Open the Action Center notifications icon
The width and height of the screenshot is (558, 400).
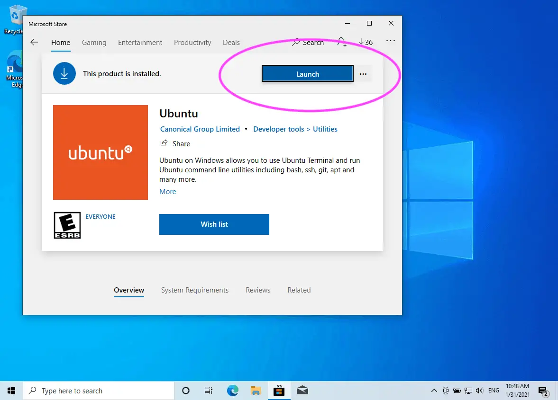point(543,391)
